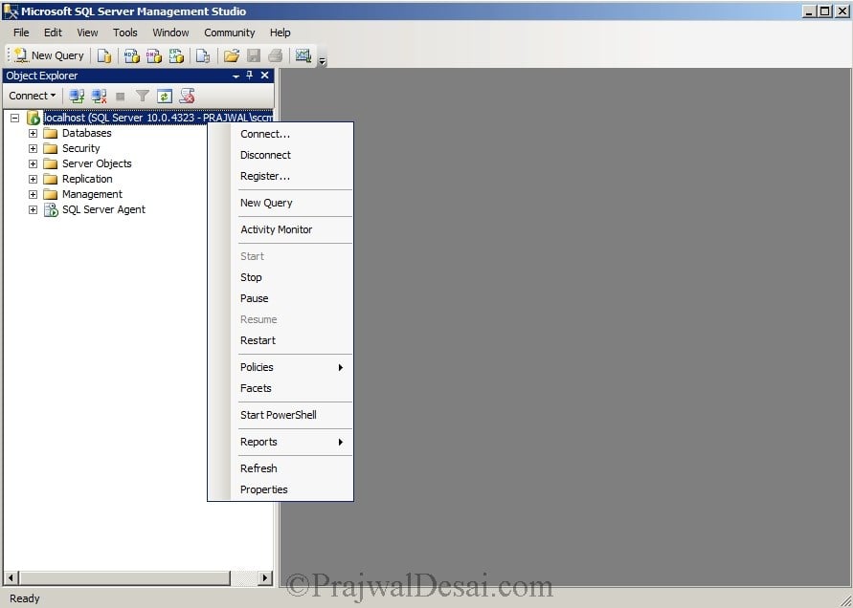Choose Properties in the context menu
This screenshot has width=853, height=608.
(281, 489)
